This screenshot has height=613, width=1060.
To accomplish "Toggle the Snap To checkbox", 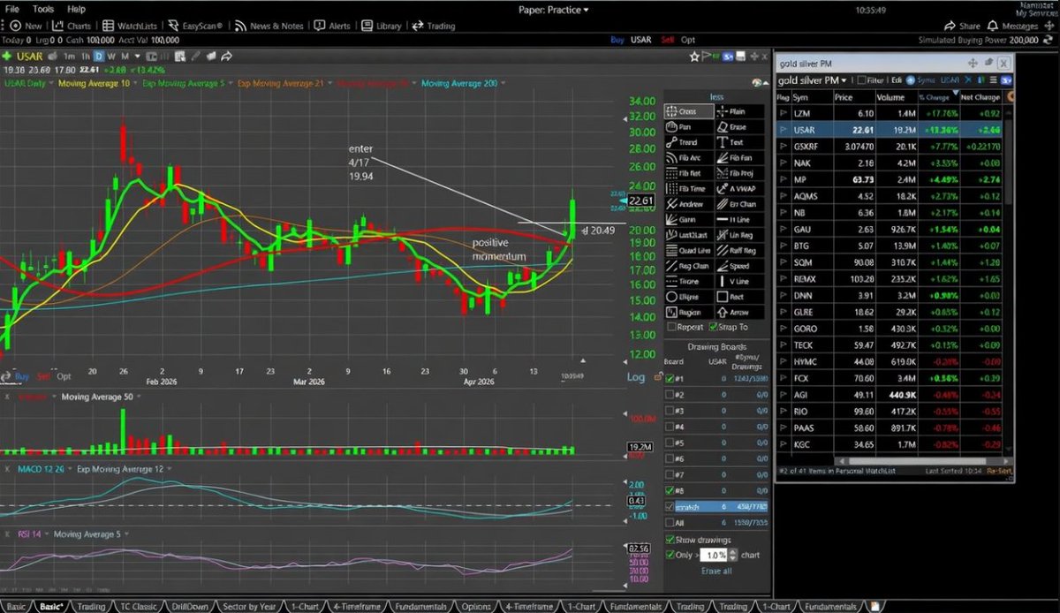I will (714, 328).
